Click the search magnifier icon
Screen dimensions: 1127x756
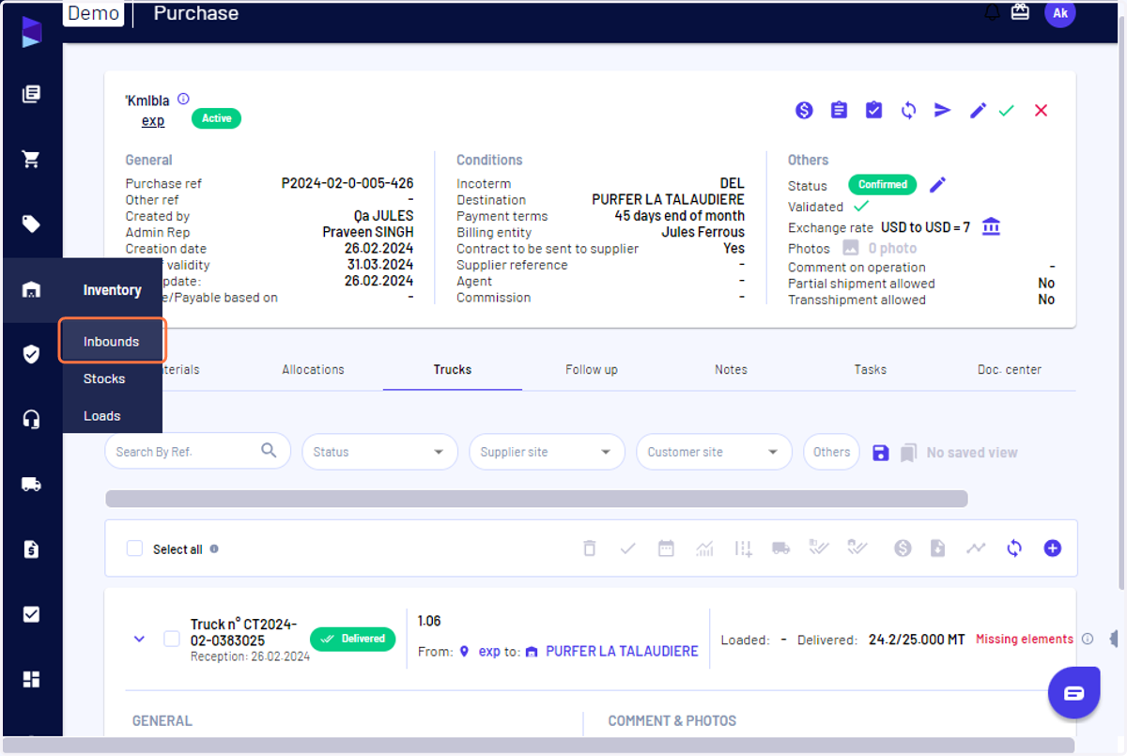pyautogui.click(x=270, y=451)
